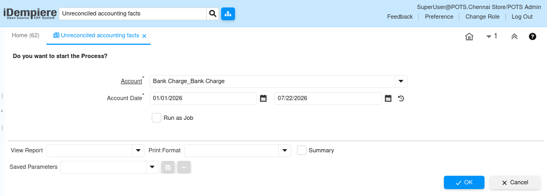Click Change Role
Viewport: 547px width, 196px height.
482,17
